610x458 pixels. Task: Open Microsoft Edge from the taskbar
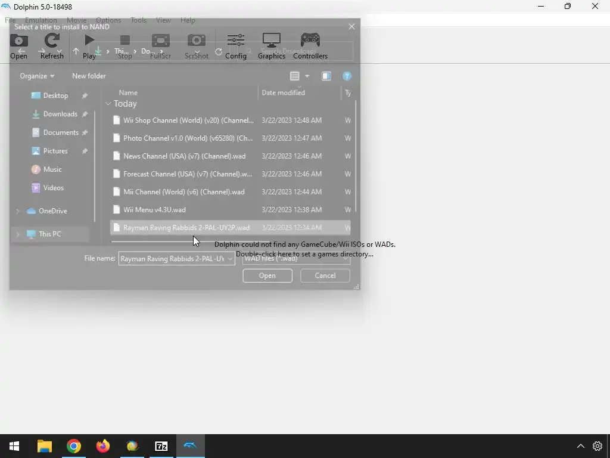[x=132, y=446]
